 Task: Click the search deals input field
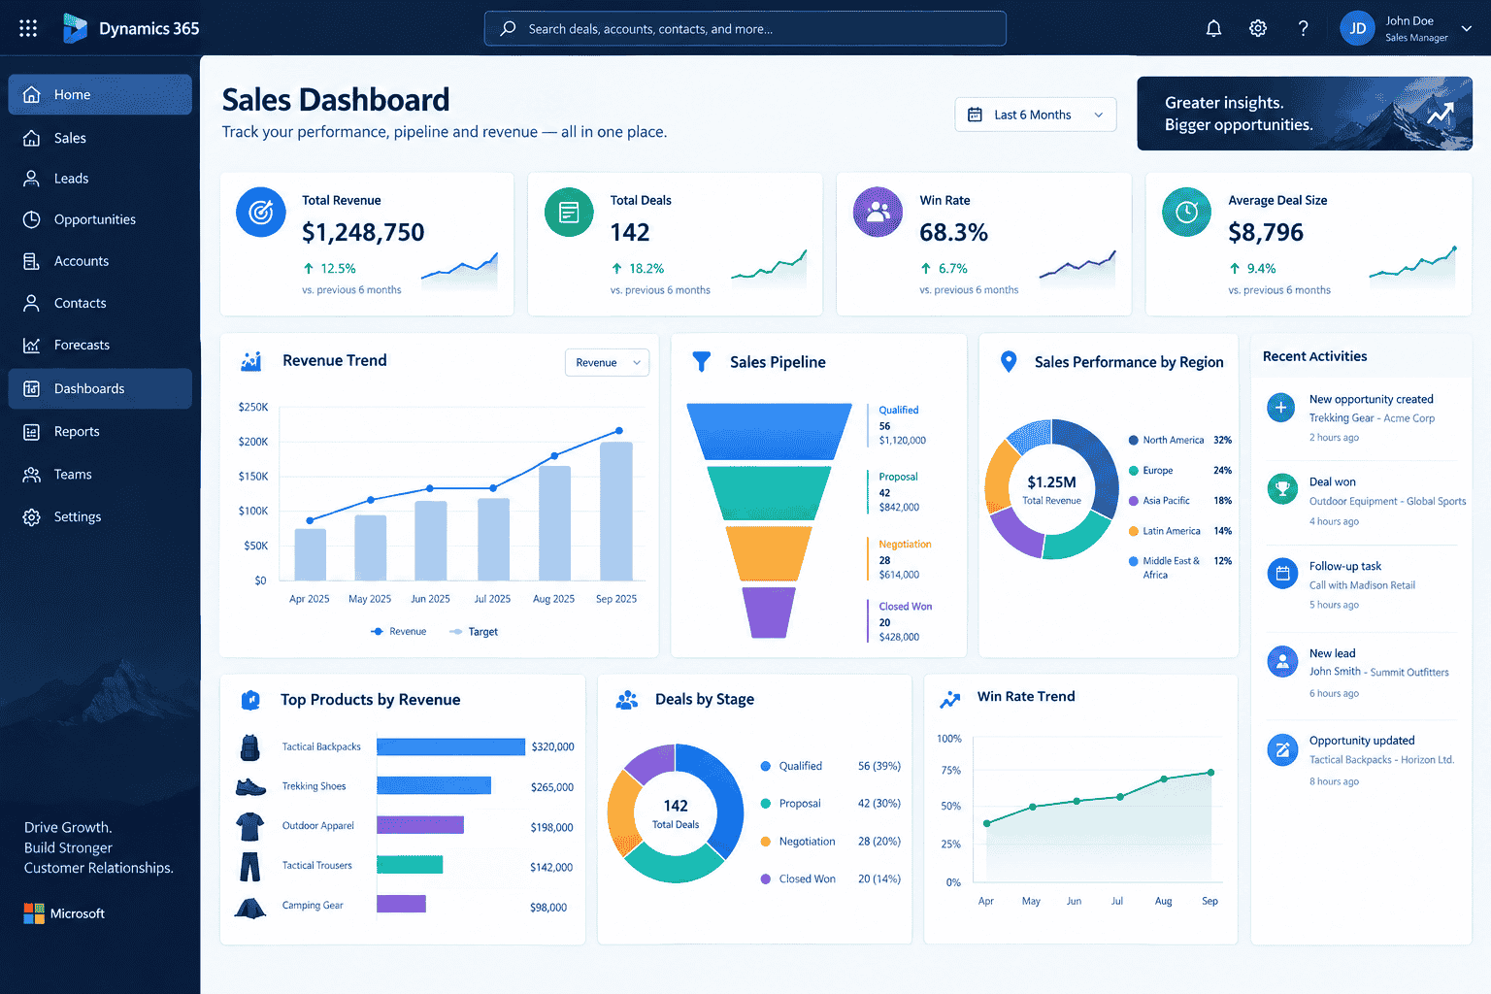745,28
